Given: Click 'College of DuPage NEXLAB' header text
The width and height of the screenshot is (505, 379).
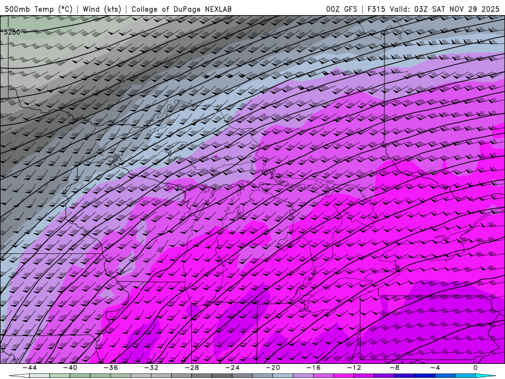Looking at the screenshot, I should tap(181, 9).
